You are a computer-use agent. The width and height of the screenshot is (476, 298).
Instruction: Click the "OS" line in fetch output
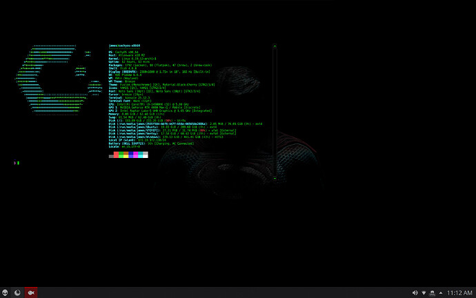[x=123, y=52]
